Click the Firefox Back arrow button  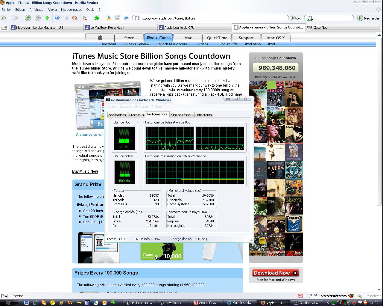point(4,18)
